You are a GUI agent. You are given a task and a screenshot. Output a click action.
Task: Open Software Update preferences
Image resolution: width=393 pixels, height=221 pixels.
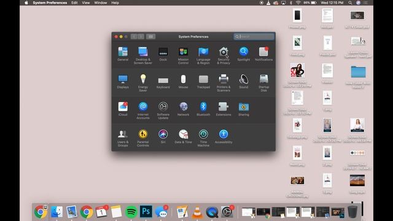tap(163, 110)
